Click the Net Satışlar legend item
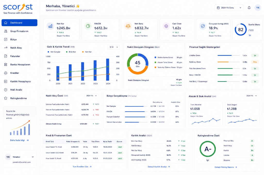The image size is (264, 175). pos(54,52)
